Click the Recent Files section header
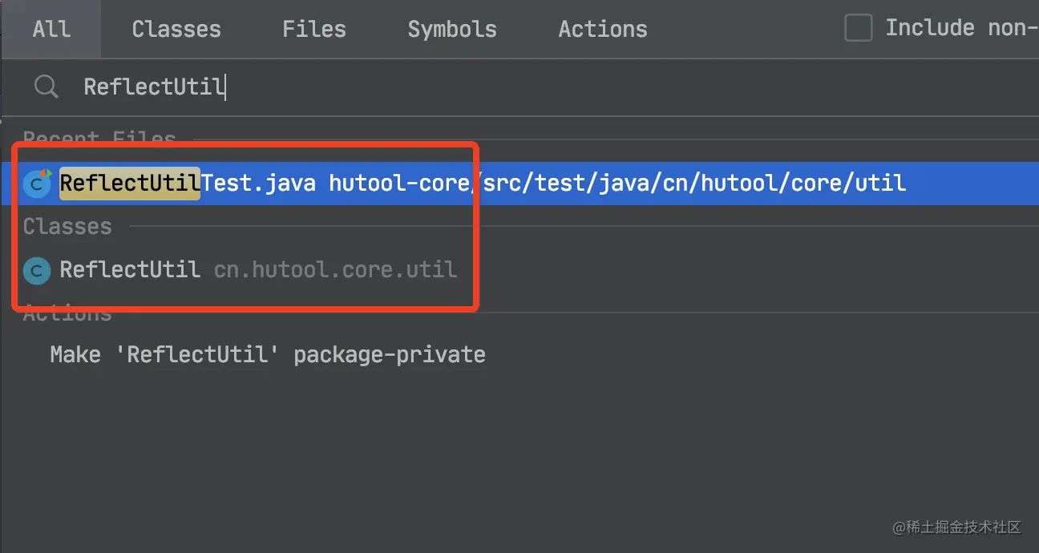1039x553 pixels. coord(99,139)
